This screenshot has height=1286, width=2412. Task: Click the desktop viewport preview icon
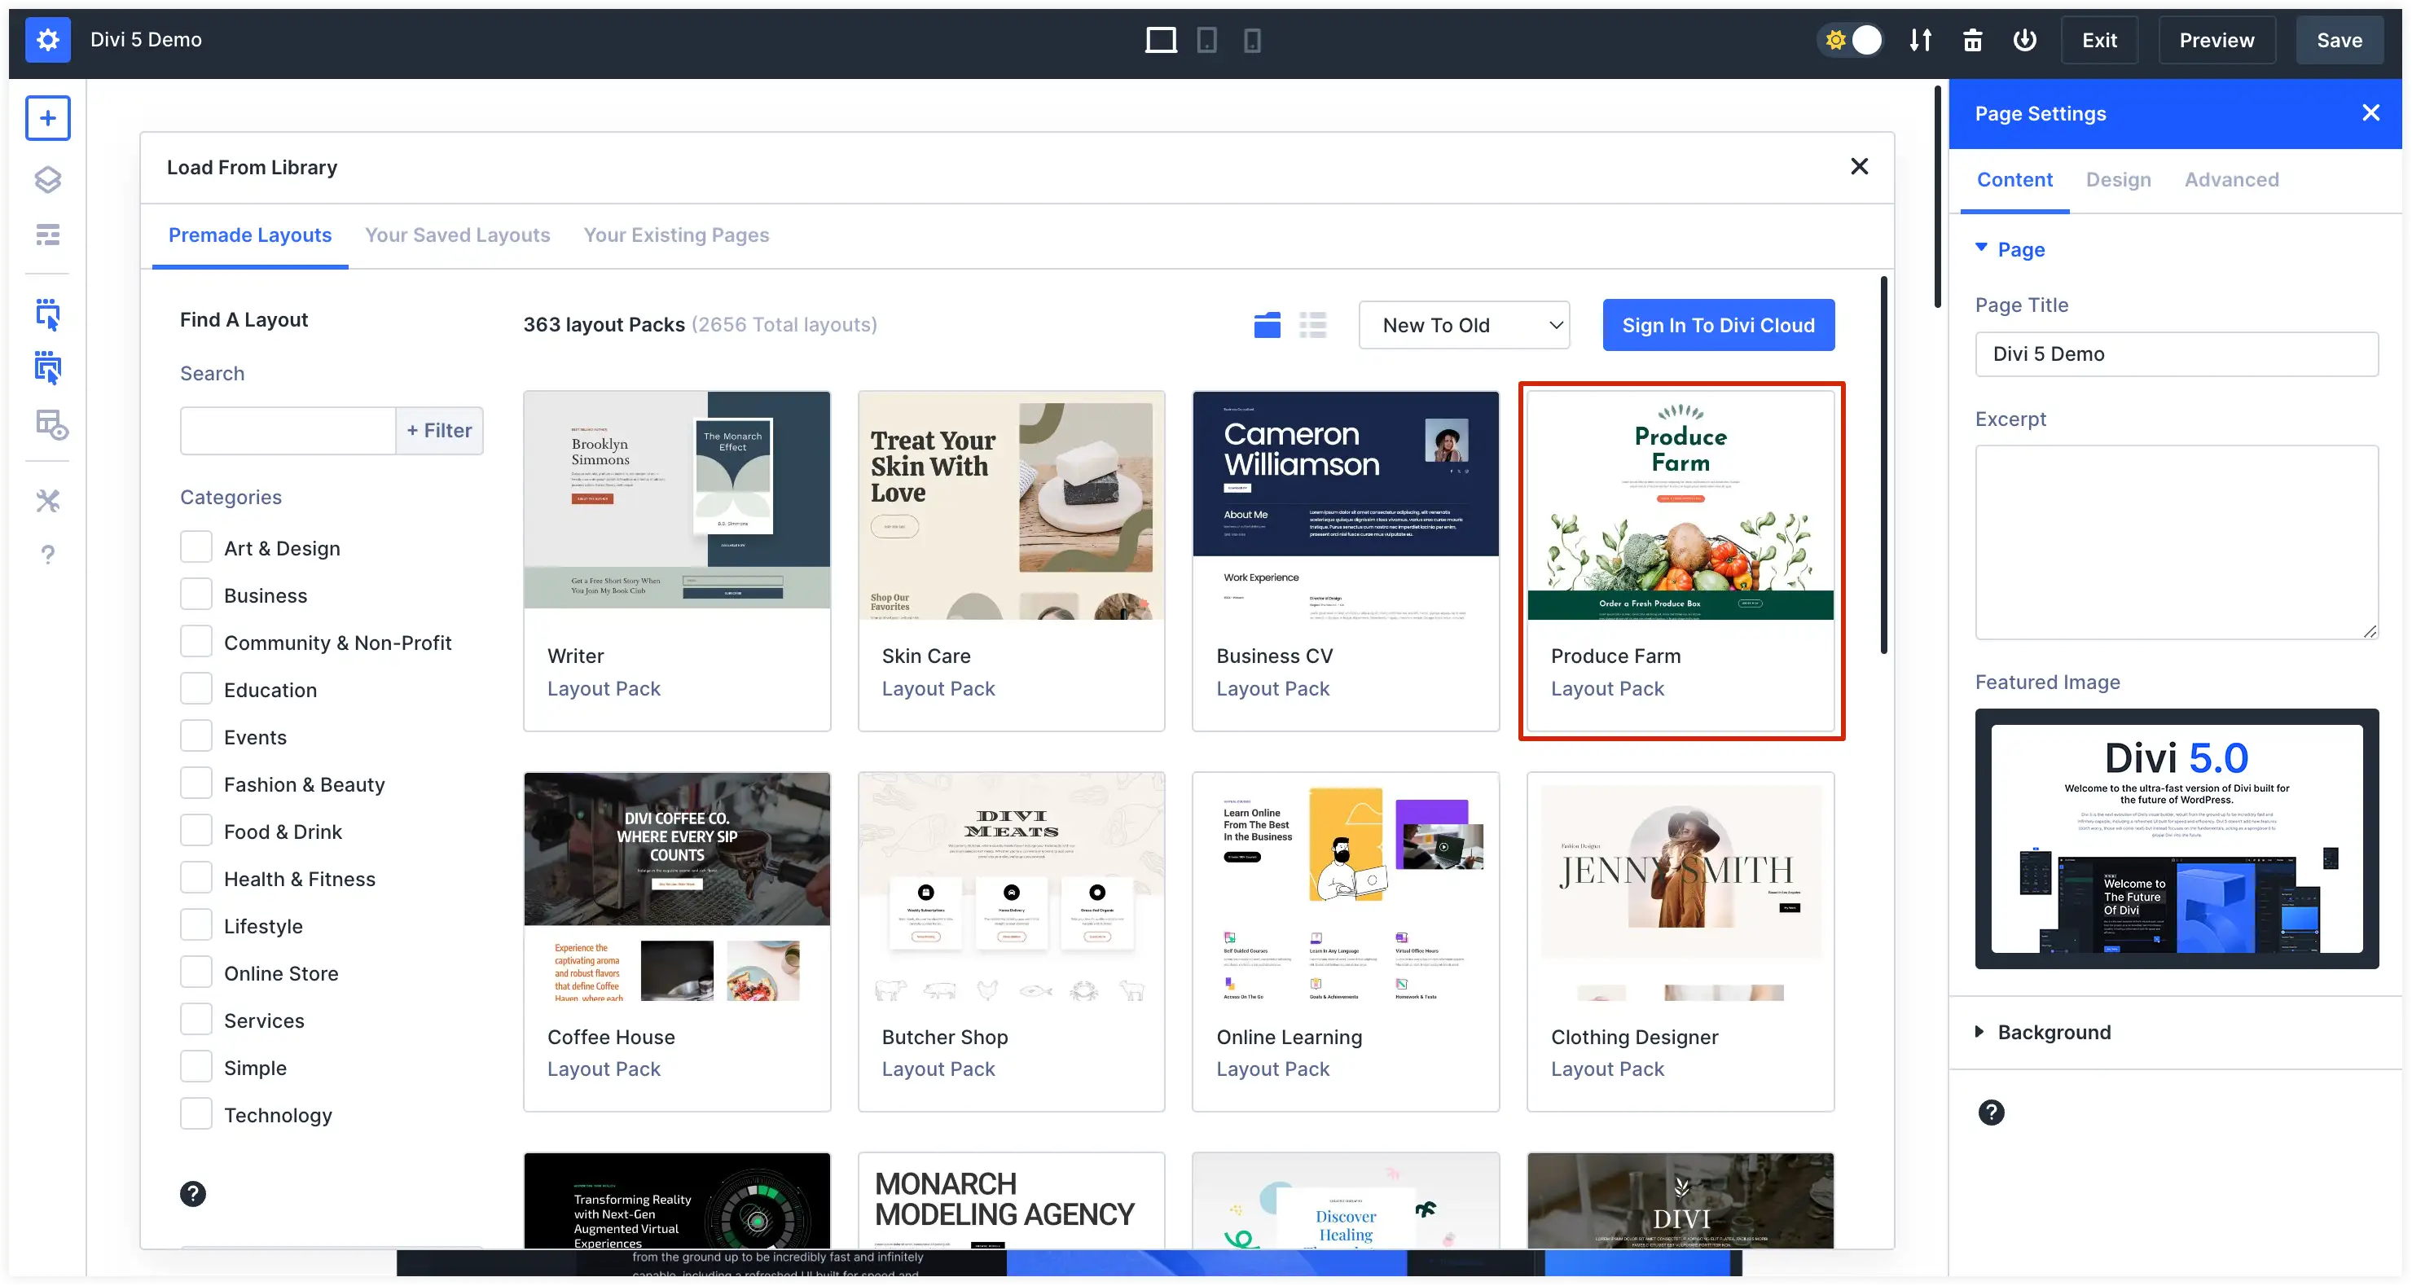tap(1162, 38)
